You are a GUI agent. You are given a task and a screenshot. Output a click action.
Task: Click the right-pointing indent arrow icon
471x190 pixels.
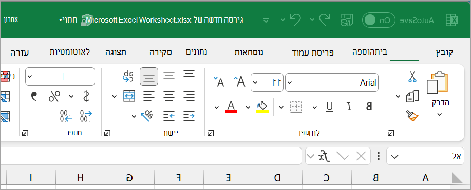(x=189, y=116)
